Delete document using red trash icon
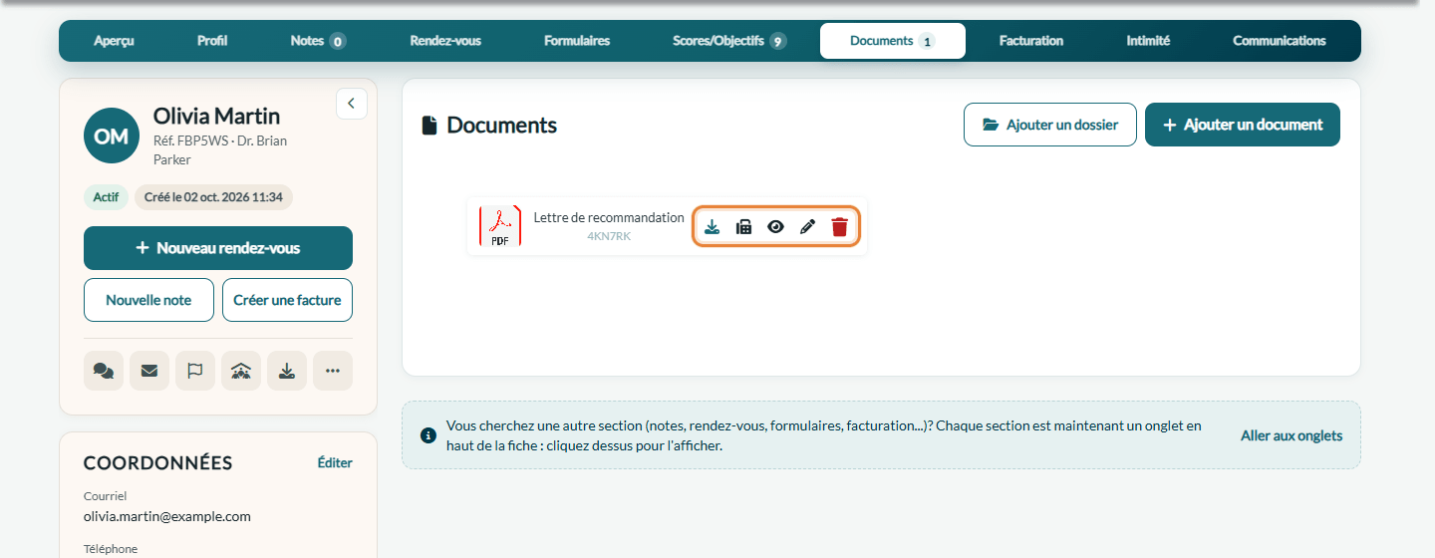Image resolution: width=1435 pixels, height=558 pixels. (x=840, y=227)
